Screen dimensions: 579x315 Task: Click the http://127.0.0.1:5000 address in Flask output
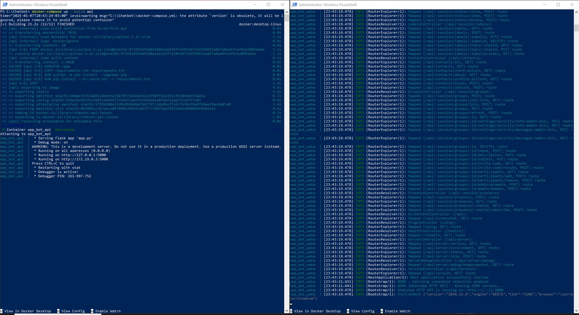click(x=84, y=155)
